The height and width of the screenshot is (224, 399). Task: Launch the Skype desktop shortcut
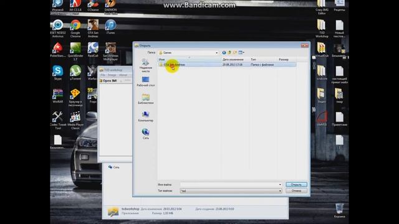coord(58,73)
